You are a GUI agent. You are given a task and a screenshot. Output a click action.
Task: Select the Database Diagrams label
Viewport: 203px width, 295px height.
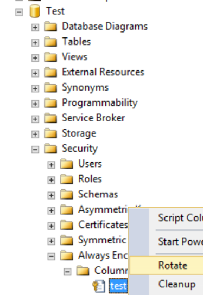coord(105,26)
